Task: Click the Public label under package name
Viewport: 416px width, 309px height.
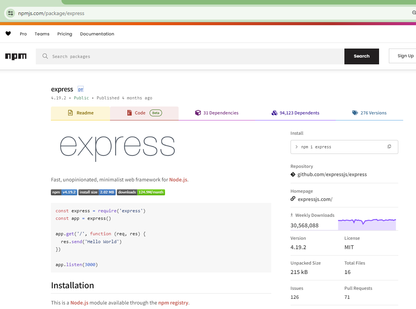Action: pos(81,98)
